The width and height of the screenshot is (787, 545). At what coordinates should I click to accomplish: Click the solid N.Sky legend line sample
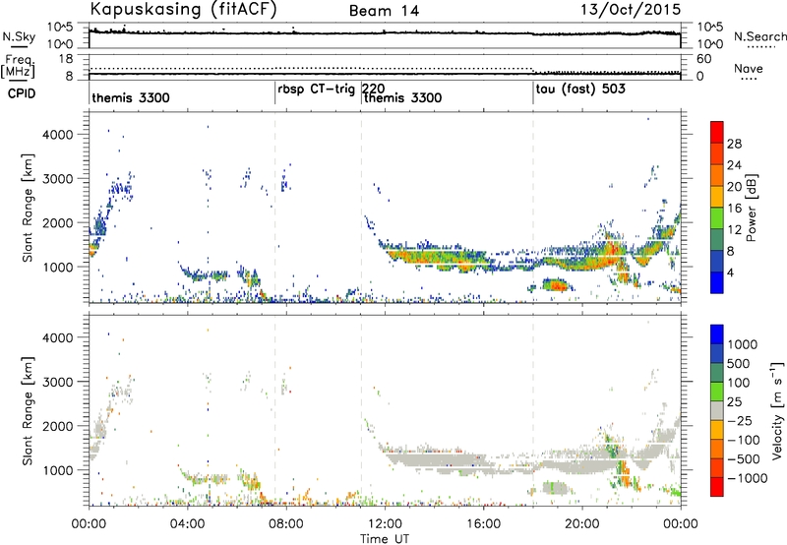(19, 46)
